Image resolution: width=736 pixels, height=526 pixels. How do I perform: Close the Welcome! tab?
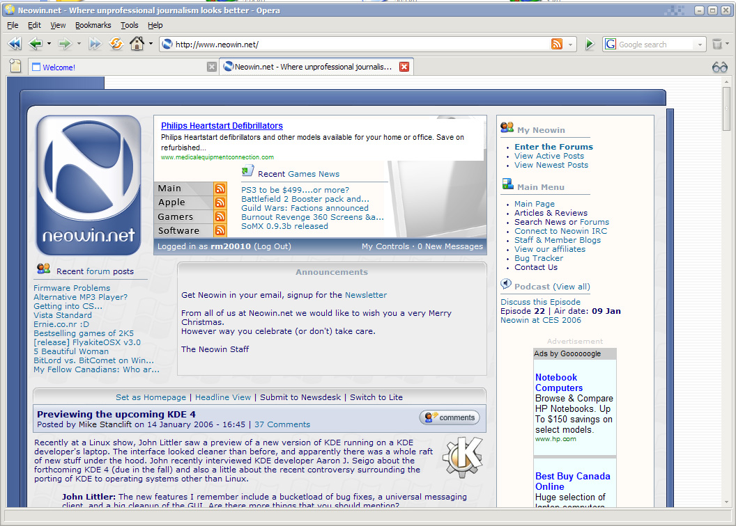tap(212, 67)
